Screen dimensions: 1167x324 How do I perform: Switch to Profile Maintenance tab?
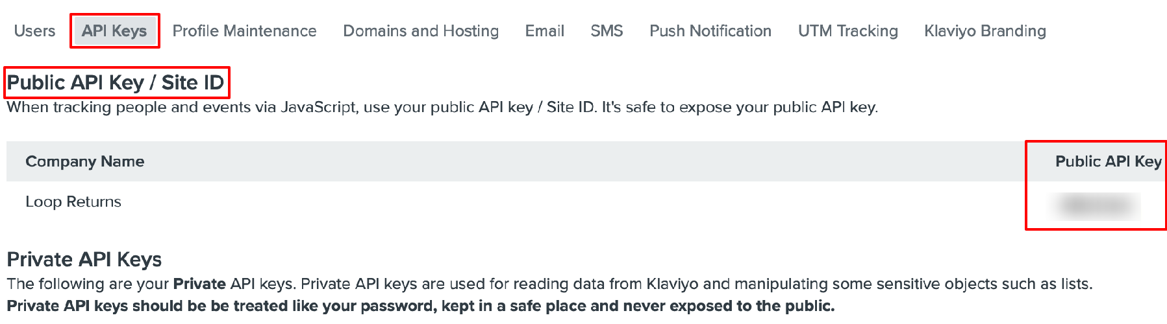pyautogui.click(x=244, y=31)
